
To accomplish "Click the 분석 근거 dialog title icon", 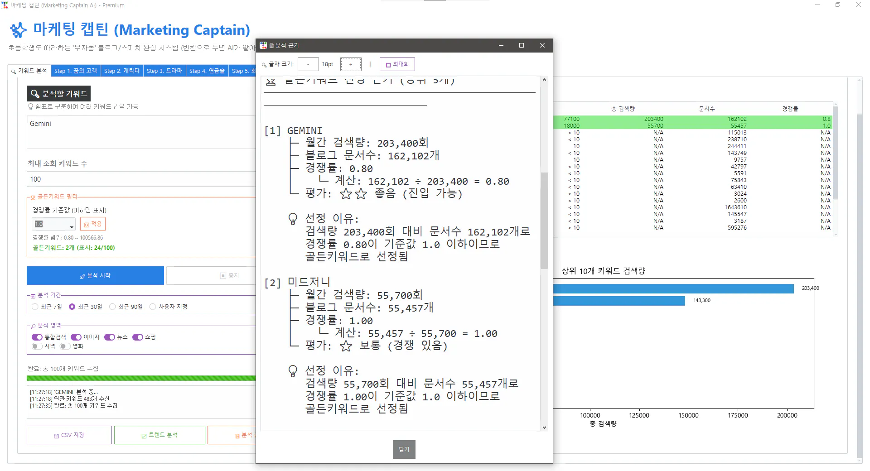I will 263,45.
